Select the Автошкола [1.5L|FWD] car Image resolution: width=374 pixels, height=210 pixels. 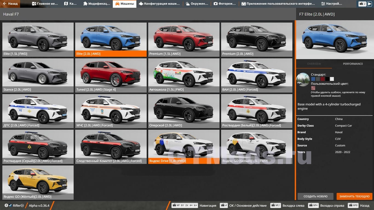(x=184, y=75)
